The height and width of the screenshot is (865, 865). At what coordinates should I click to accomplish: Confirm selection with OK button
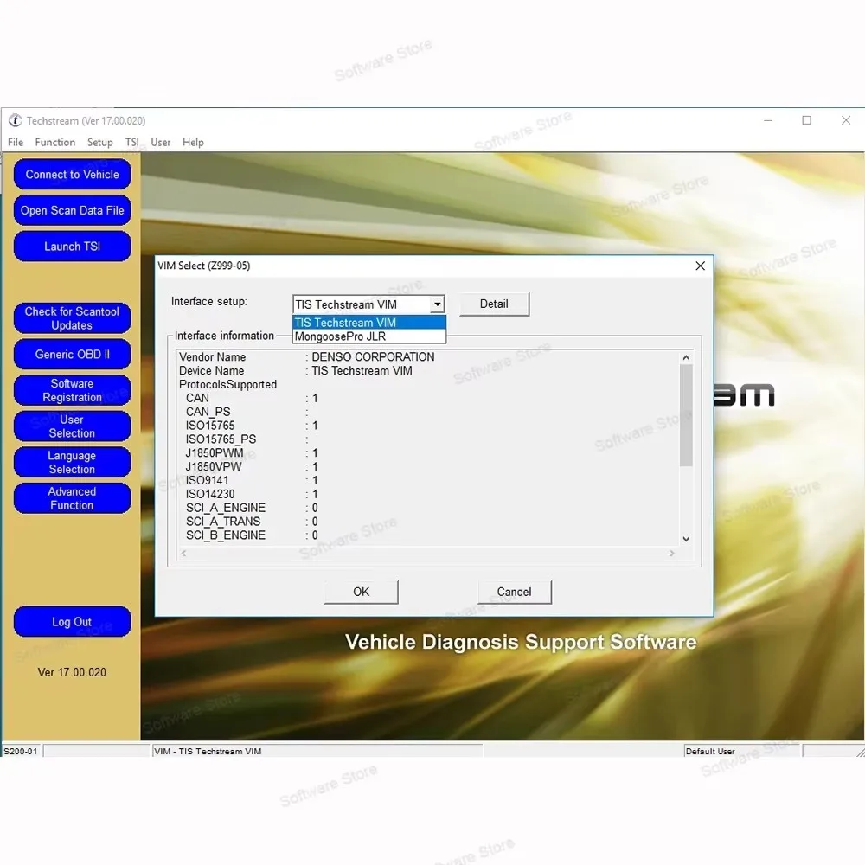[361, 592]
